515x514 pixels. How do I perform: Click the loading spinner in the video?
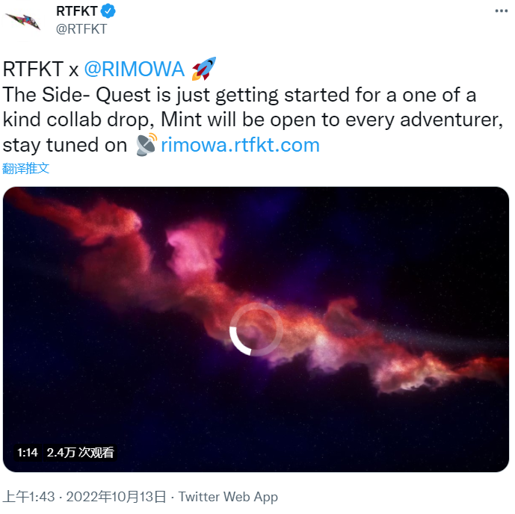(x=256, y=329)
